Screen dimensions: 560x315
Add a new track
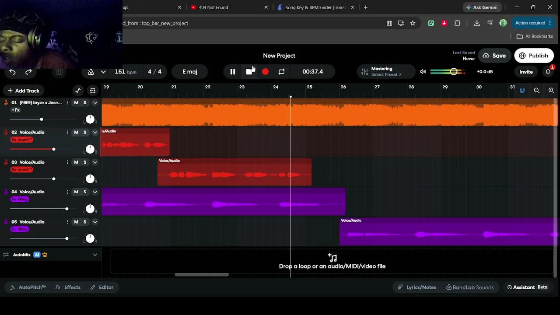point(24,91)
